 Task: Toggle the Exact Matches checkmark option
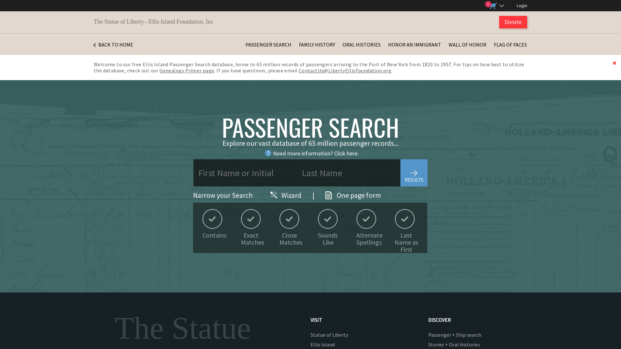pos(251,219)
